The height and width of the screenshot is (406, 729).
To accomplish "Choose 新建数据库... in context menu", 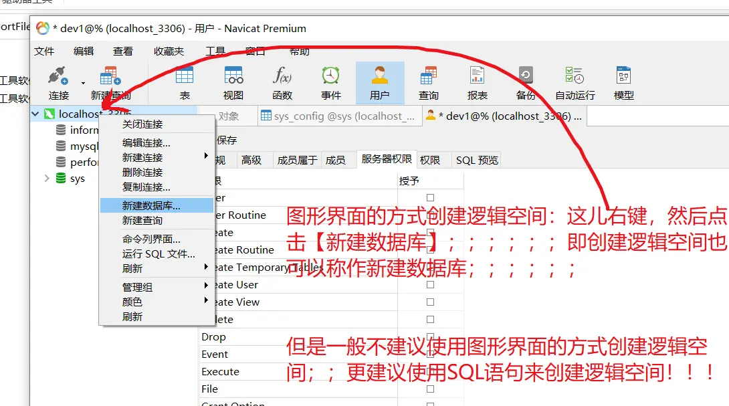I will [157, 205].
